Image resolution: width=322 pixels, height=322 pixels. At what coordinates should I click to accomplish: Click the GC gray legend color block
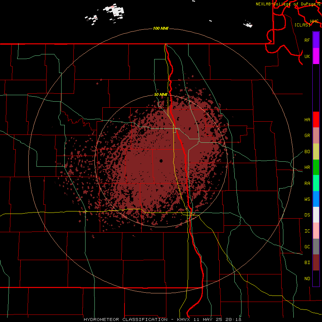pyautogui.click(x=316, y=247)
